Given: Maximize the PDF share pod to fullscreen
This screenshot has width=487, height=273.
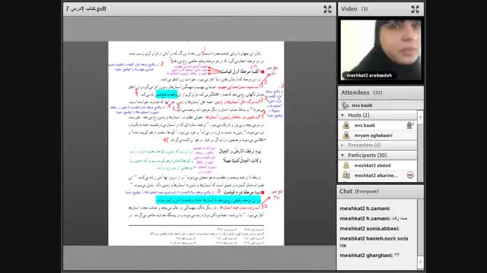Looking at the screenshot, I should tap(327, 9).
